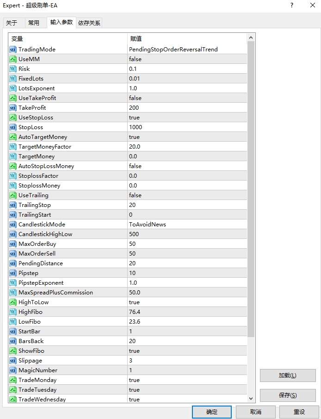Click the CandlestickMode variable icon
The width and height of the screenshot is (321, 419).
pyautogui.click(x=13, y=225)
